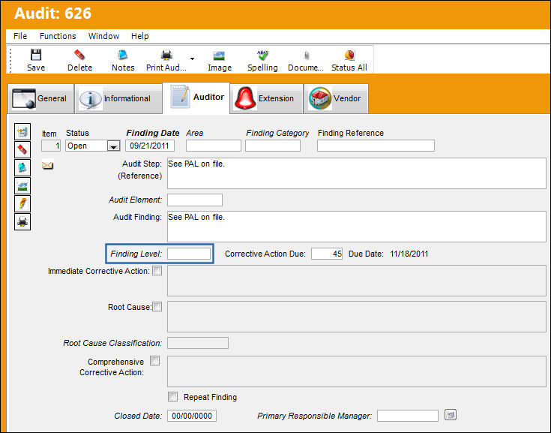Screen dimensions: 551x433
Task: Enable the Comprehensive Corrective Action checkbox
Action: point(154,360)
